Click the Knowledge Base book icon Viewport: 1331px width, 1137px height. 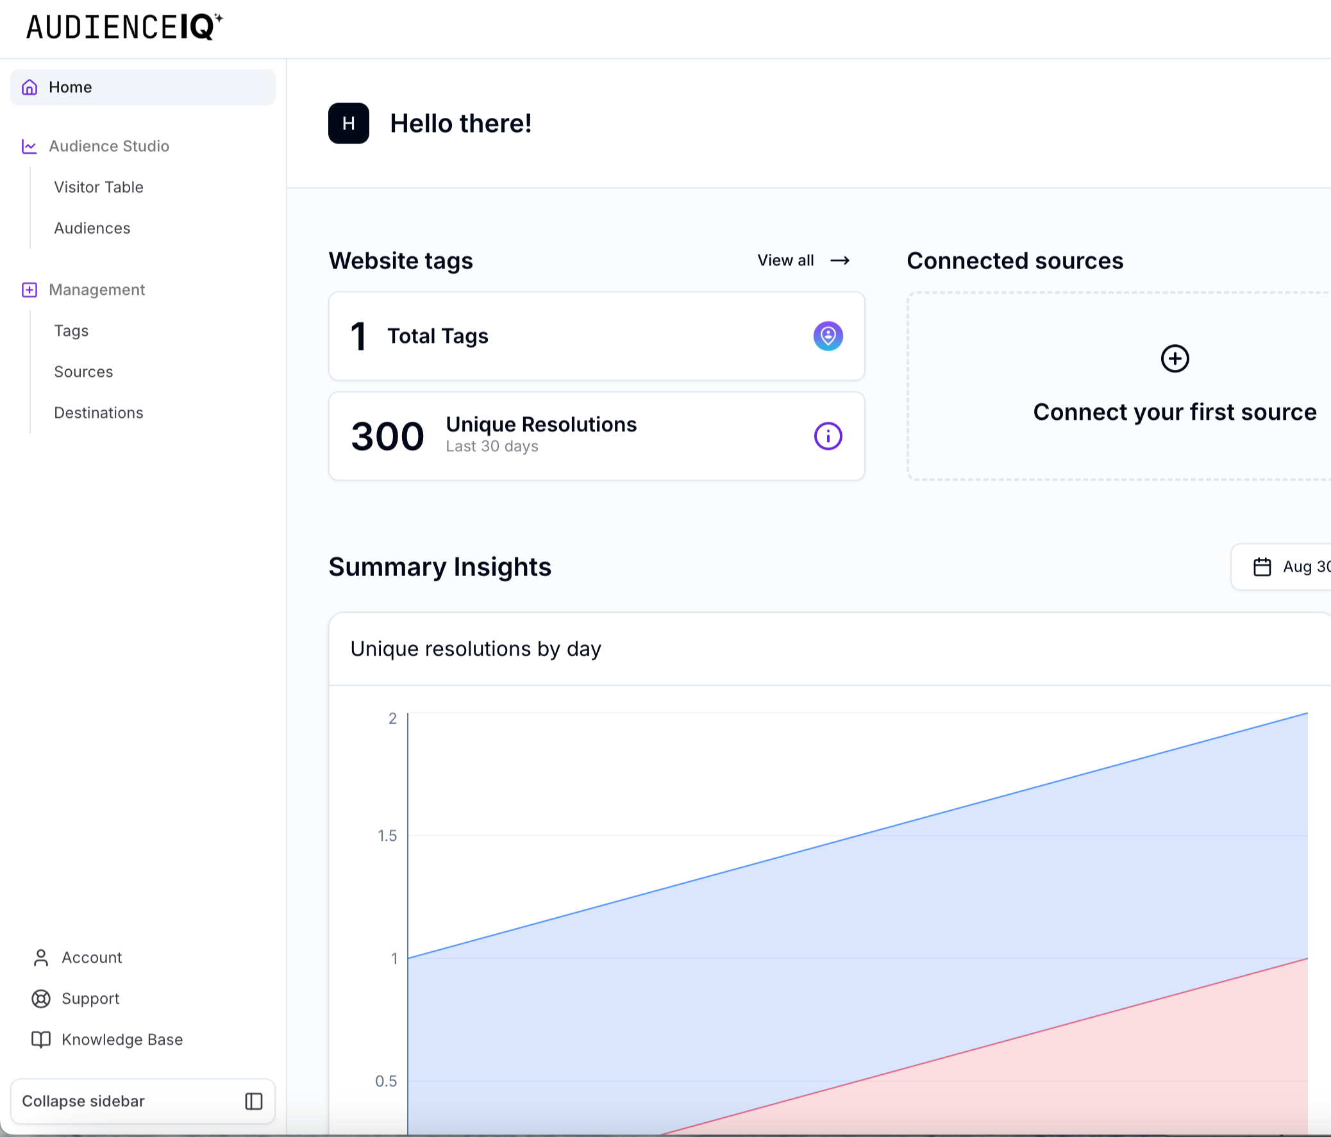pyautogui.click(x=41, y=1040)
